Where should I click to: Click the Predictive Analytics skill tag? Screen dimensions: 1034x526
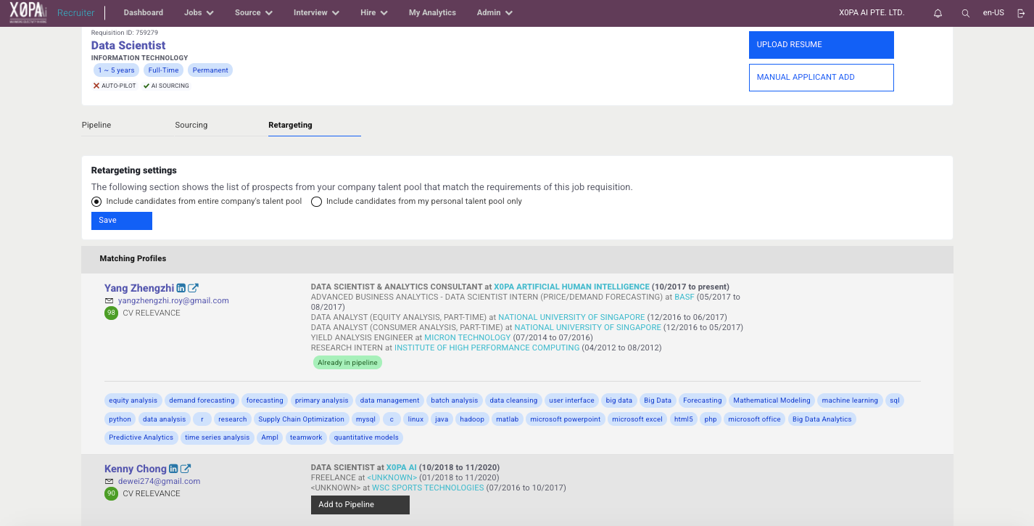pos(141,437)
